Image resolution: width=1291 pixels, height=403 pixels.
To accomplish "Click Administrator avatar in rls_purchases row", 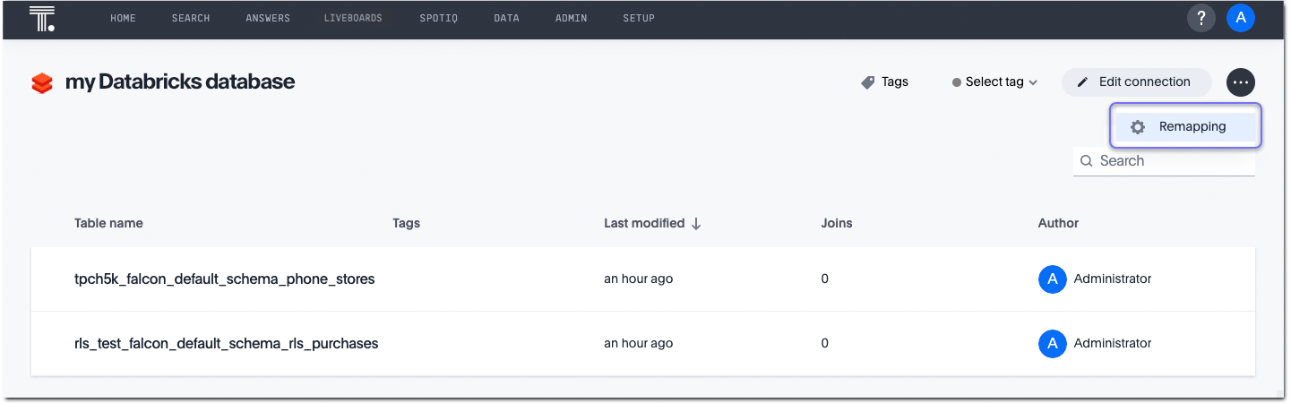I will click(1052, 344).
